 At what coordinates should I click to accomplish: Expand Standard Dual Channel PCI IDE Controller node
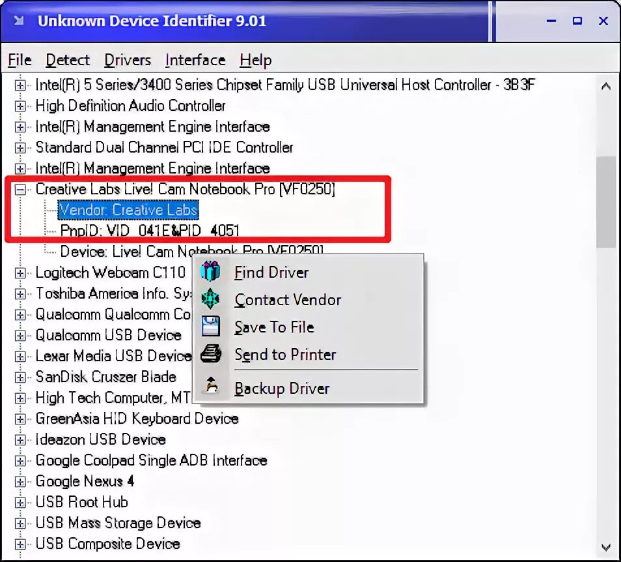[x=20, y=148]
